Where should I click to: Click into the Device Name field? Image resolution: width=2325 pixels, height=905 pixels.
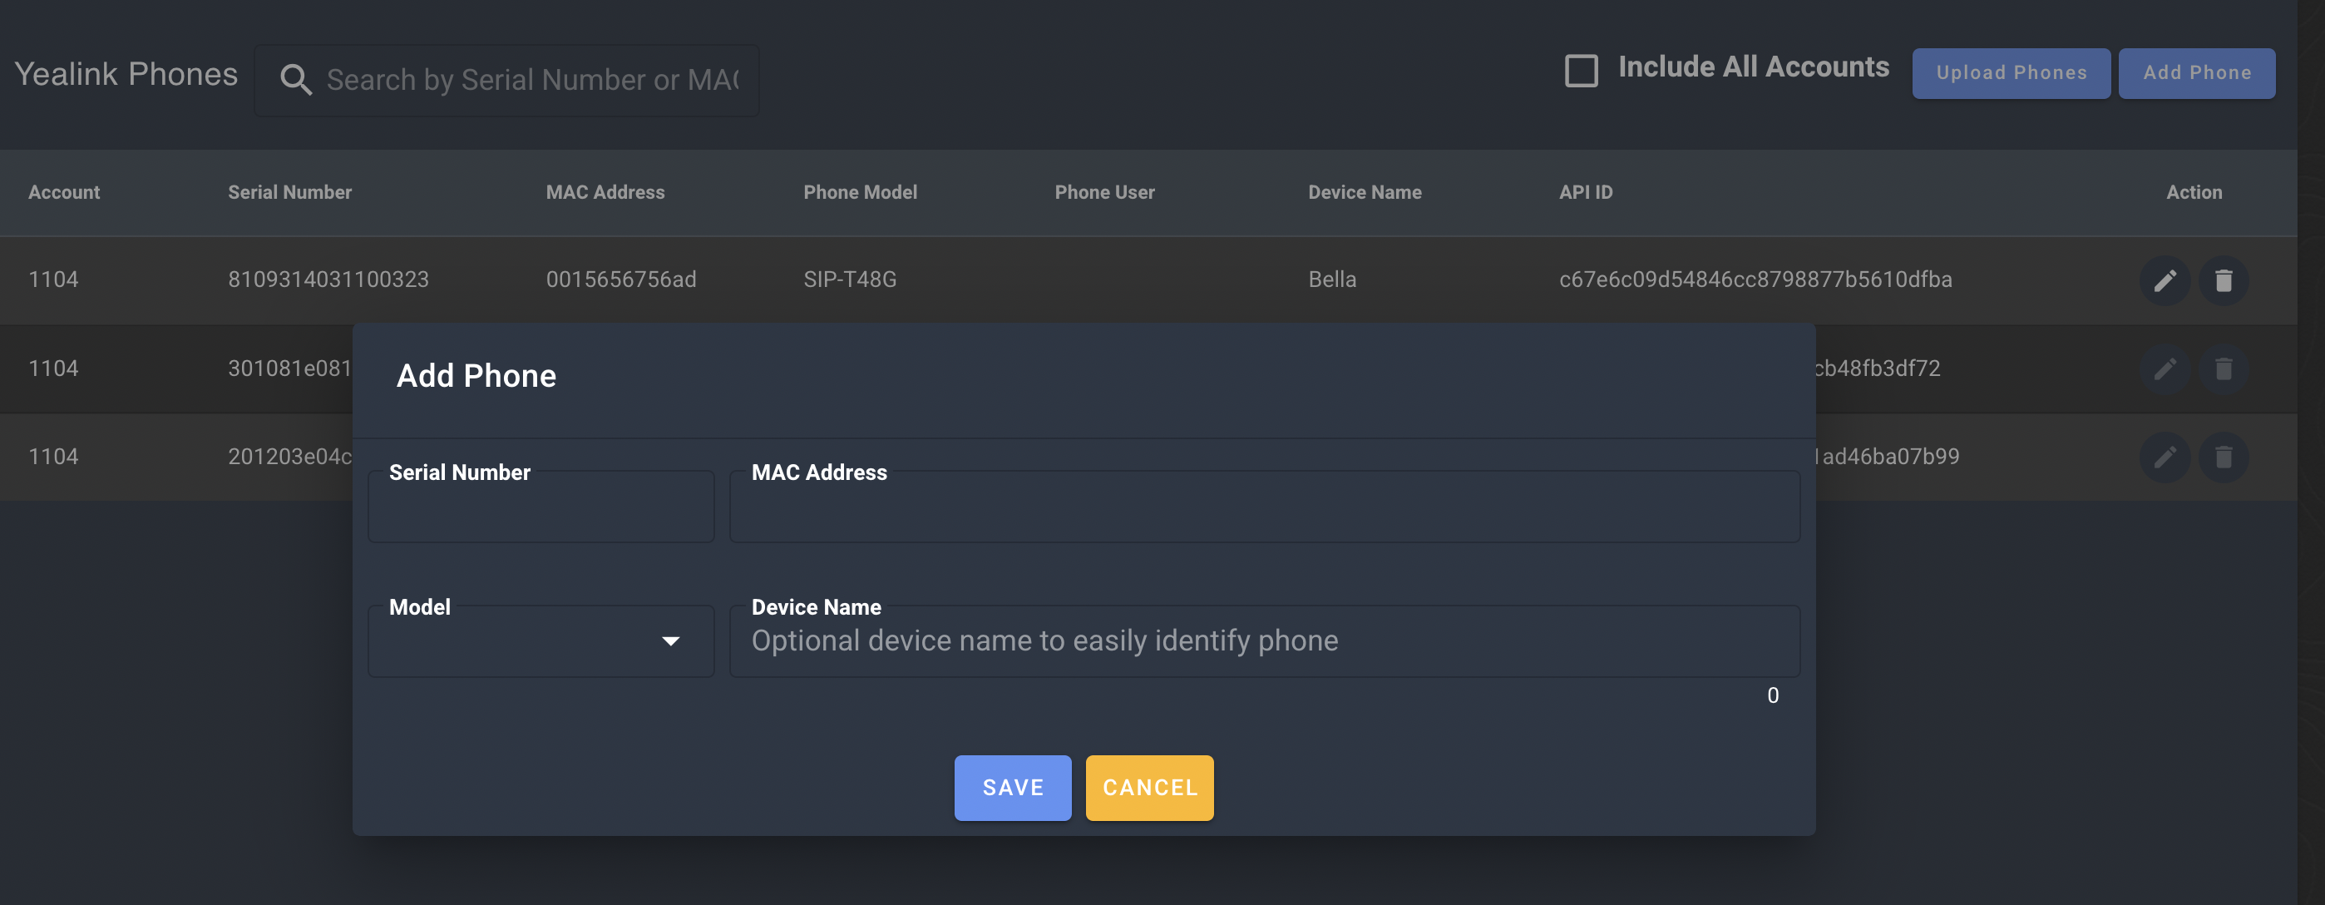pyautogui.click(x=1265, y=641)
